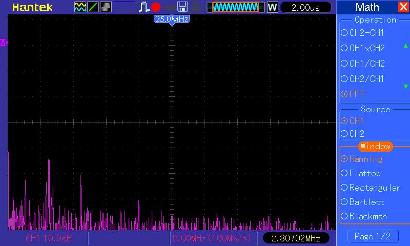
Task: Close the Math menu panel
Action: pyautogui.click(x=403, y=7)
